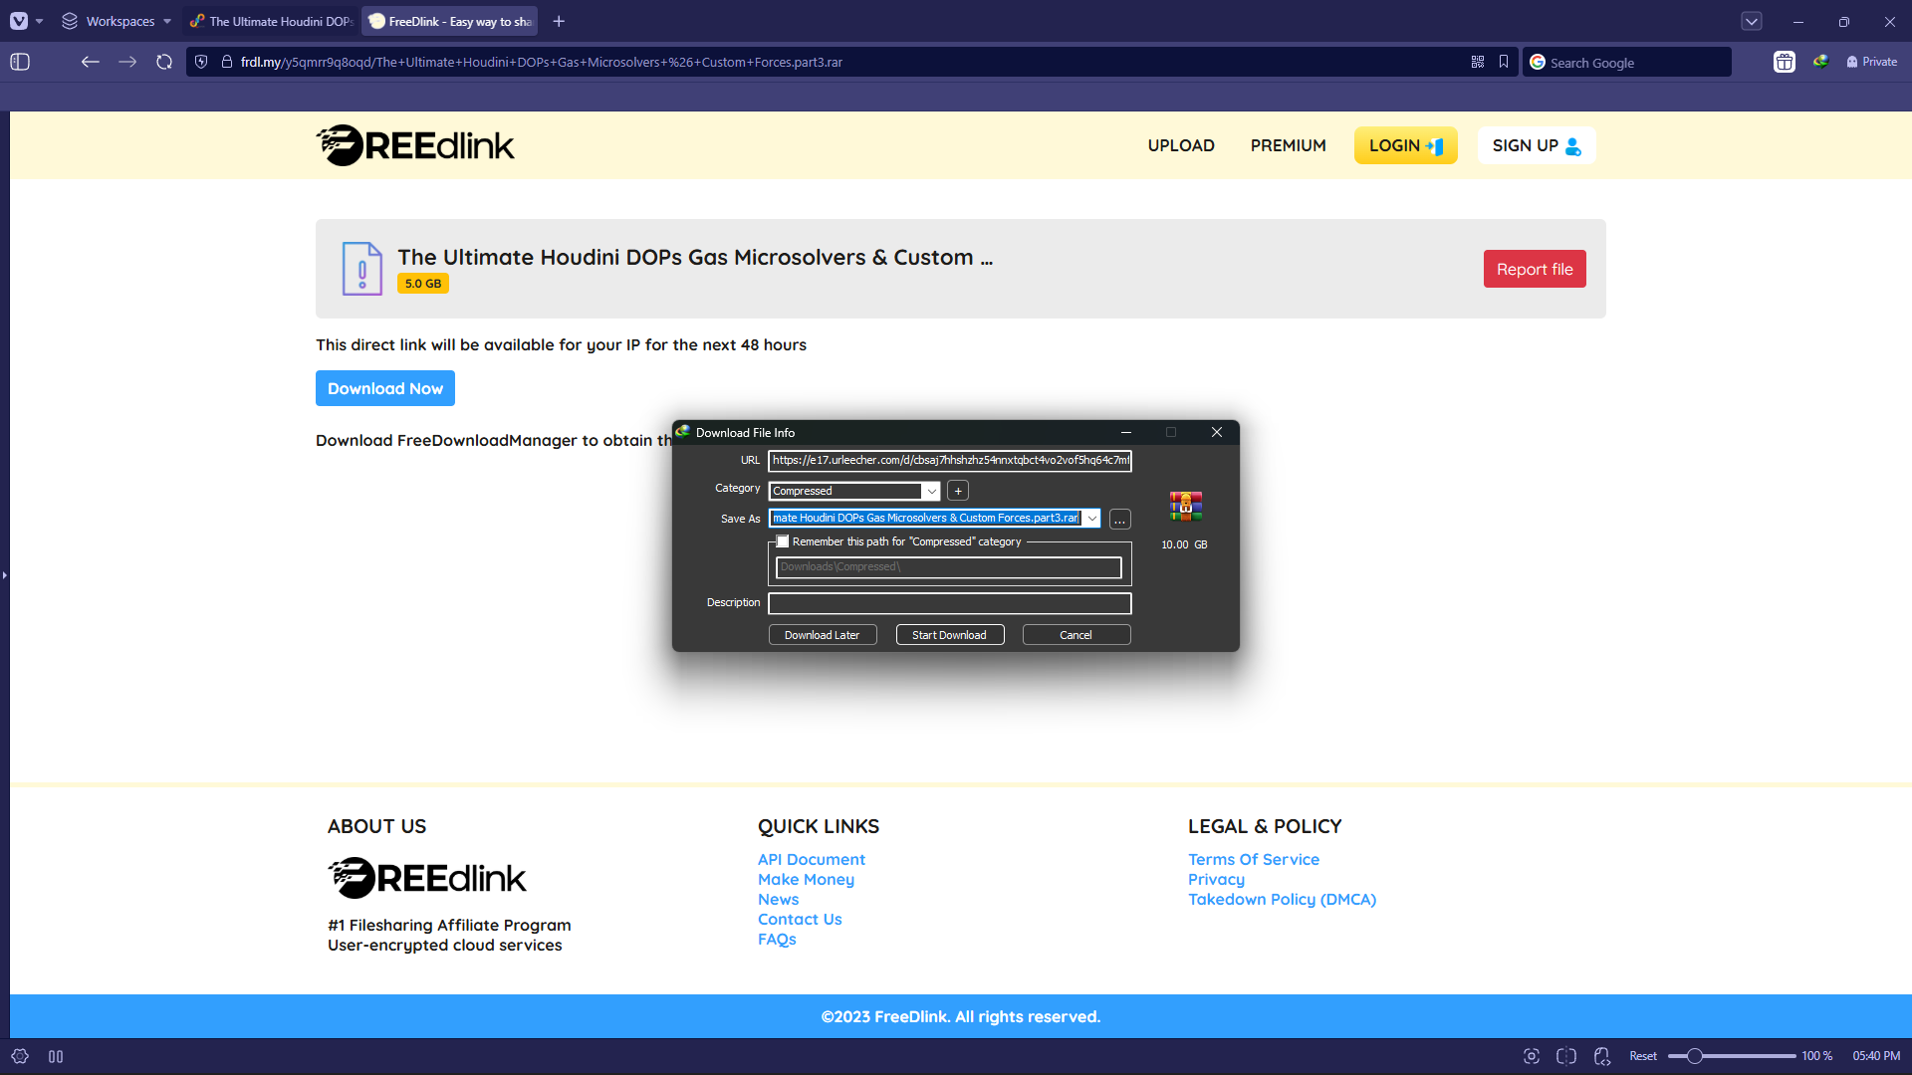Click the Download Now button
Screen dimensions: 1912x1075
click(385, 388)
